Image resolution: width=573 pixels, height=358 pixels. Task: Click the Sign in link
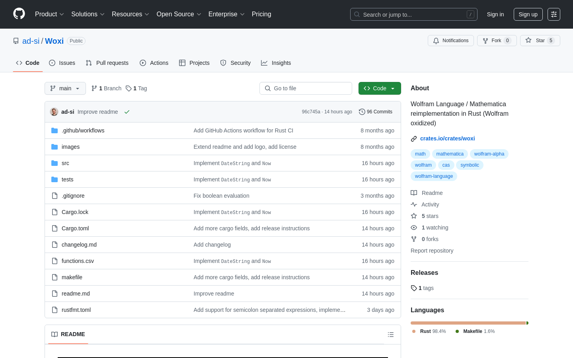[495, 14]
